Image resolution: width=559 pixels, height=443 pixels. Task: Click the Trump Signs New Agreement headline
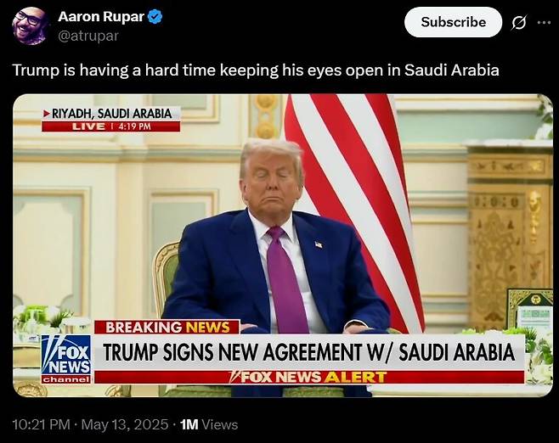coord(308,352)
